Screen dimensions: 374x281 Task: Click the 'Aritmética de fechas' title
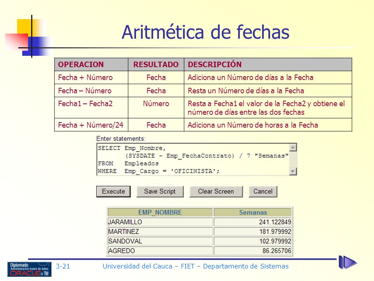tap(205, 32)
